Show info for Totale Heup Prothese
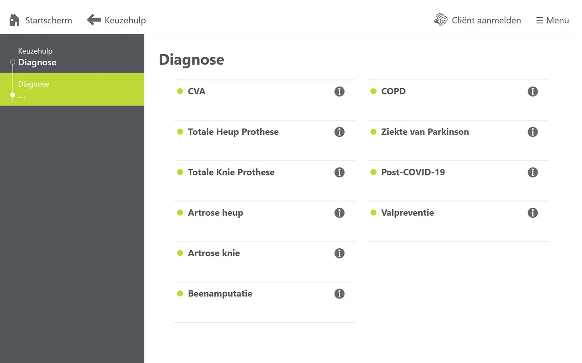Image resolution: width=582 pixels, height=363 pixels. 339,132
